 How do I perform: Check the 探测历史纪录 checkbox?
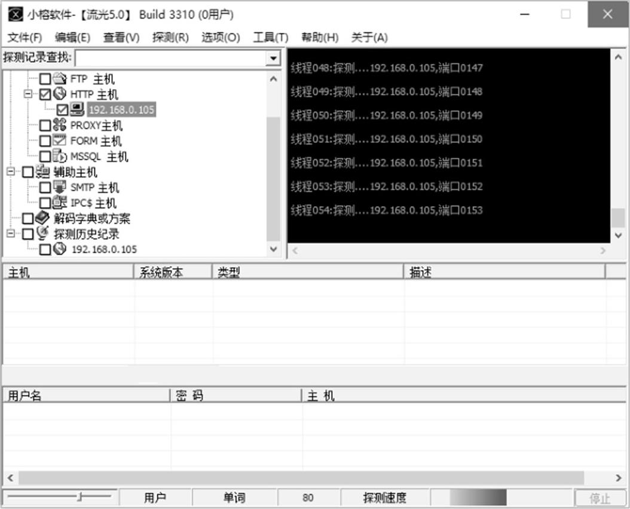[x=27, y=234]
